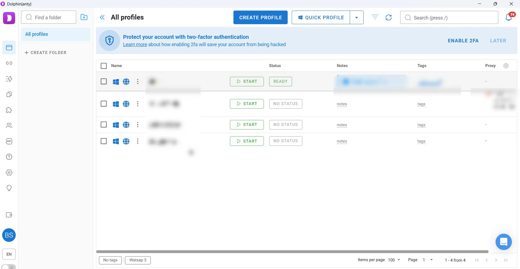Open the EN language selector
The height and width of the screenshot is (269, 520).
point(9,254)
